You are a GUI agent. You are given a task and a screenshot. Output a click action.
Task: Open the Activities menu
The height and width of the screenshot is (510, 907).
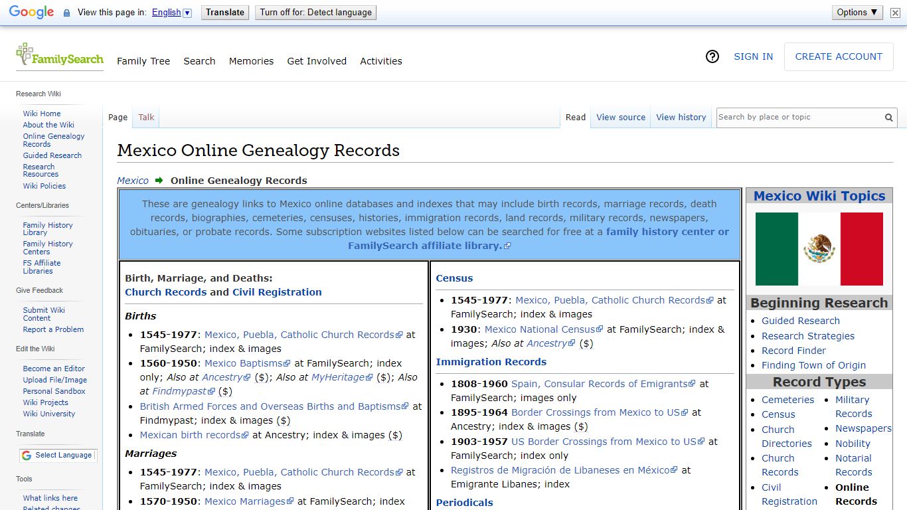pos(381,61)
